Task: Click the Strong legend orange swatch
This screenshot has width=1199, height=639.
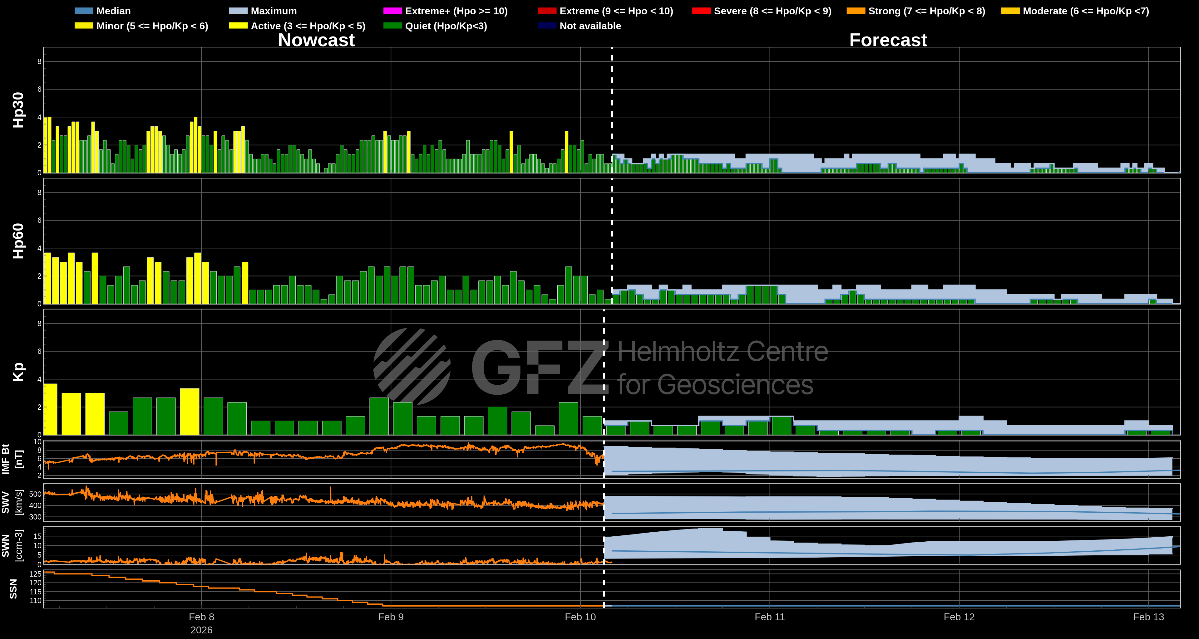Action: (856, 11)
